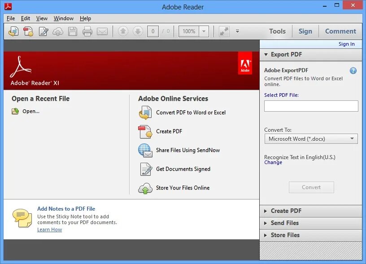Open the Edit menu
The height and width of the screenshot is (264, 366).
[26, 18]
